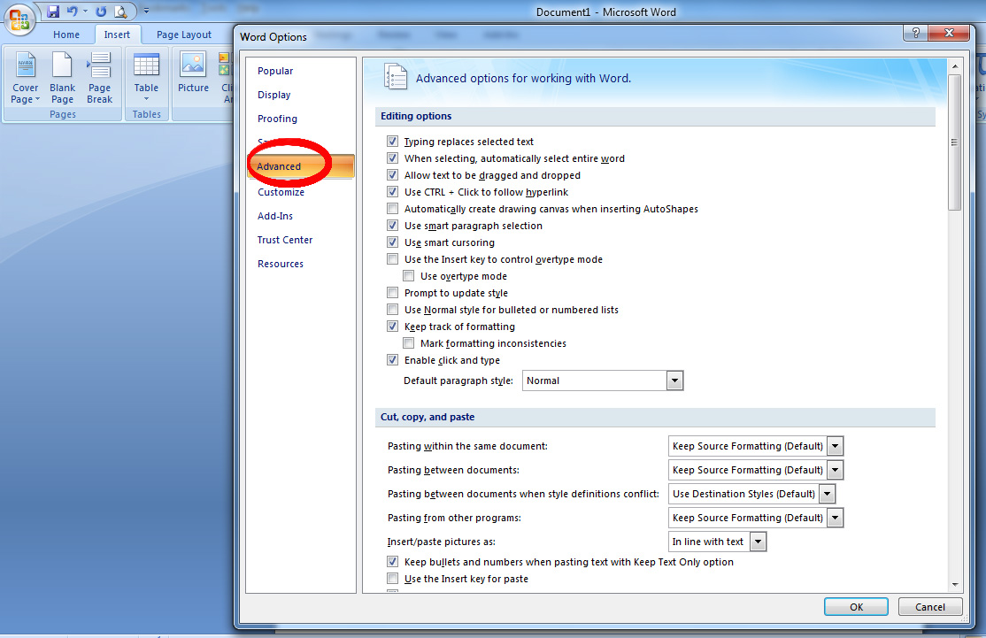
Task: Enable Use overtype mode
Action: [409, 275]
